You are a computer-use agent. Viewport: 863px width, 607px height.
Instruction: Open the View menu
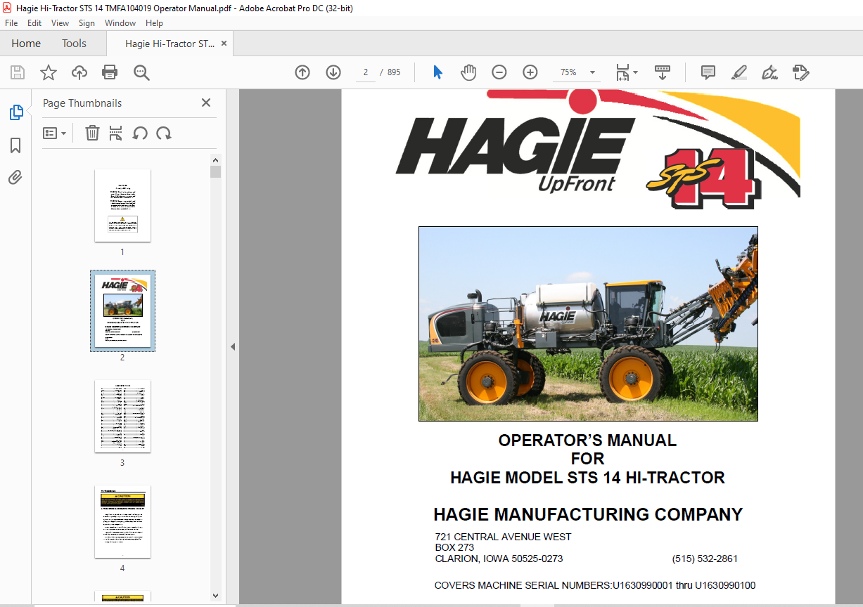click(60, 23)
